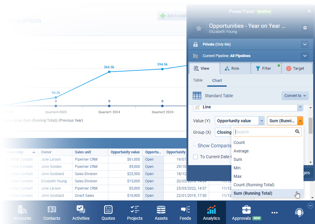Select the Projects icon
Screen dimensions: 315x224
135,210
